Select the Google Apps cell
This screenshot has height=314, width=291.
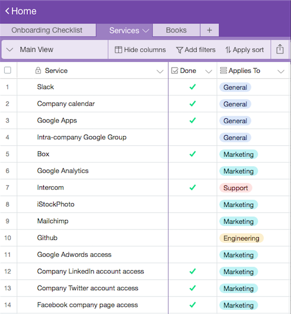[93, 120]
